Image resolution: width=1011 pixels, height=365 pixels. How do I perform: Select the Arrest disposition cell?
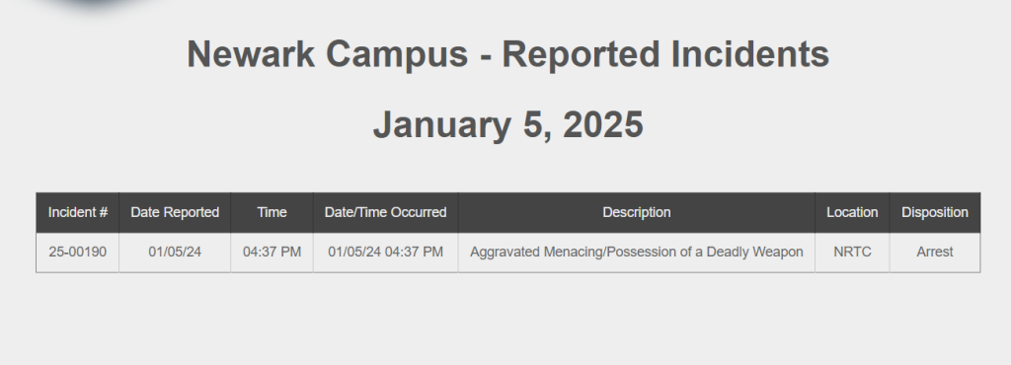[935, 253]
